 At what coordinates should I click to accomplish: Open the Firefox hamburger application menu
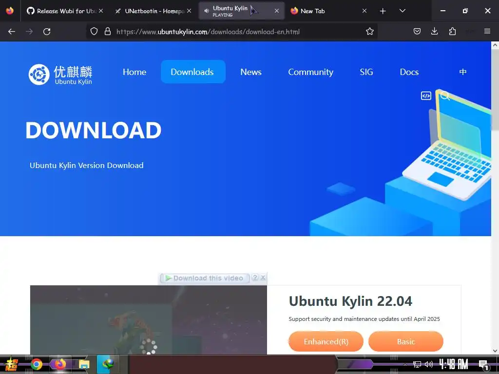pos(487,32)
